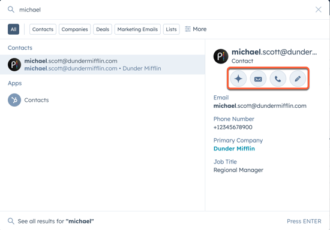
Task: Click the magnifier icon in search bar
Action: coord(11,10)
